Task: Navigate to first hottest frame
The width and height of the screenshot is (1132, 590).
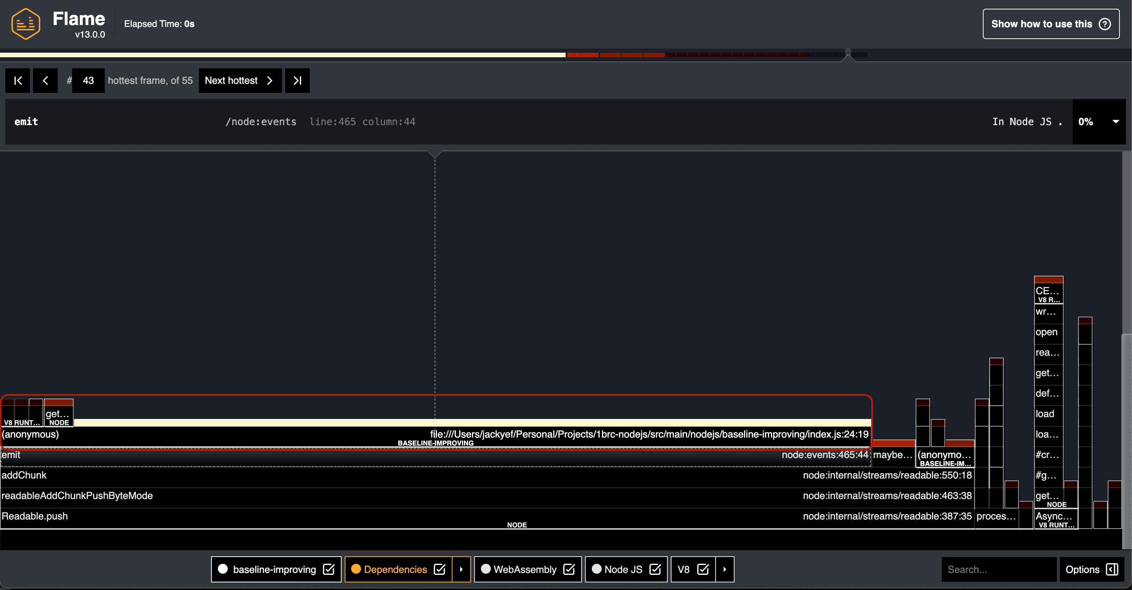Action: [x=17, y=80]
